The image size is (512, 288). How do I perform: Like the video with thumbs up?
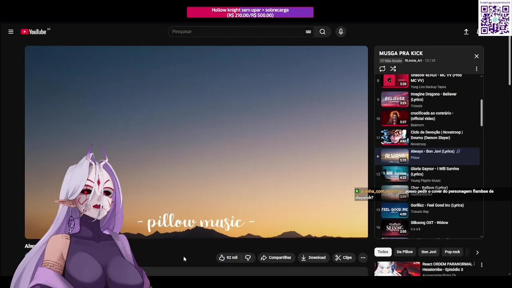point(228,258)
